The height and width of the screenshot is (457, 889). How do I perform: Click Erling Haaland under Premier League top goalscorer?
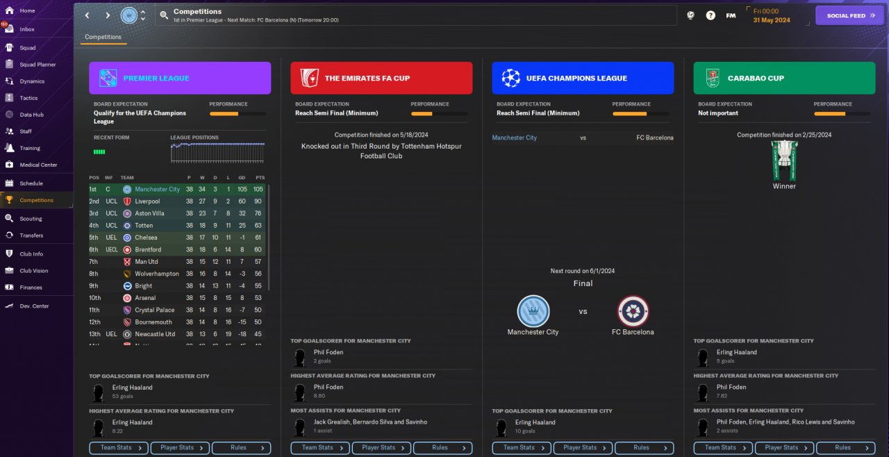click(x=132, y=388)
